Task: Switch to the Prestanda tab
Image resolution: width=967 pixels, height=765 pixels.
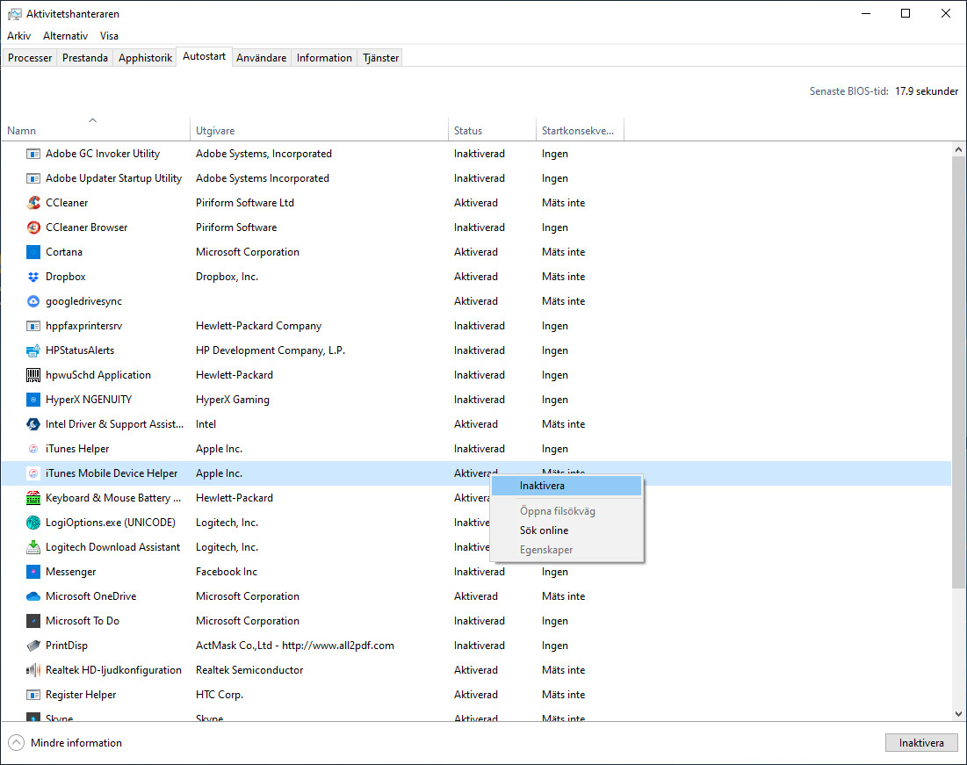Action: click(84, 57)
